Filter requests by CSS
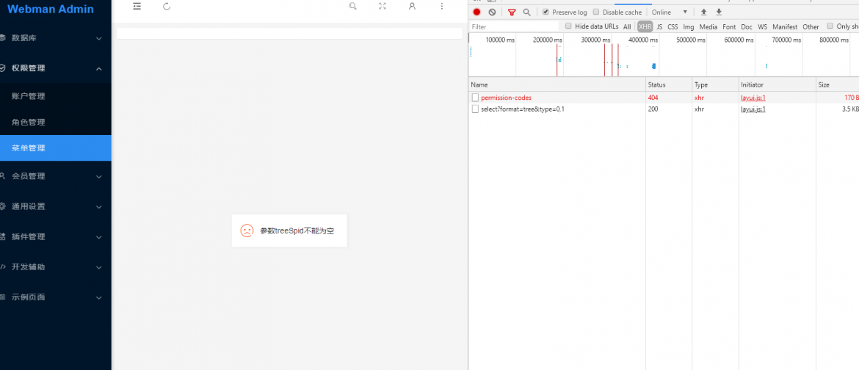Viewport: 859px width, 370px height. 673,27
